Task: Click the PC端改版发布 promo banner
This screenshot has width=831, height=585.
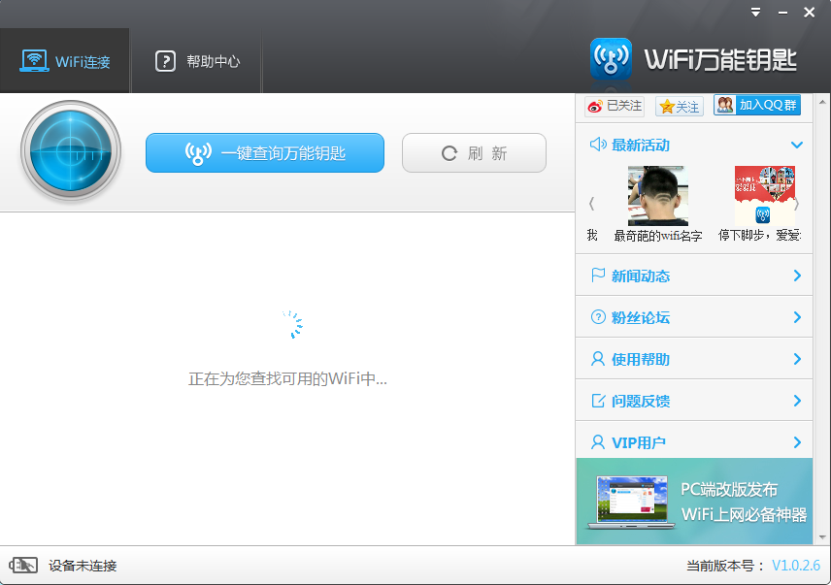Action: click(x=694, y=502)
